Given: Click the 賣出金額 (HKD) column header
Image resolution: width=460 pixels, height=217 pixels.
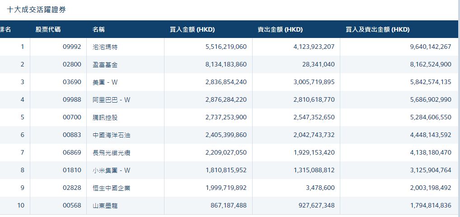Looking at the screenshot, I should (280, 30).
